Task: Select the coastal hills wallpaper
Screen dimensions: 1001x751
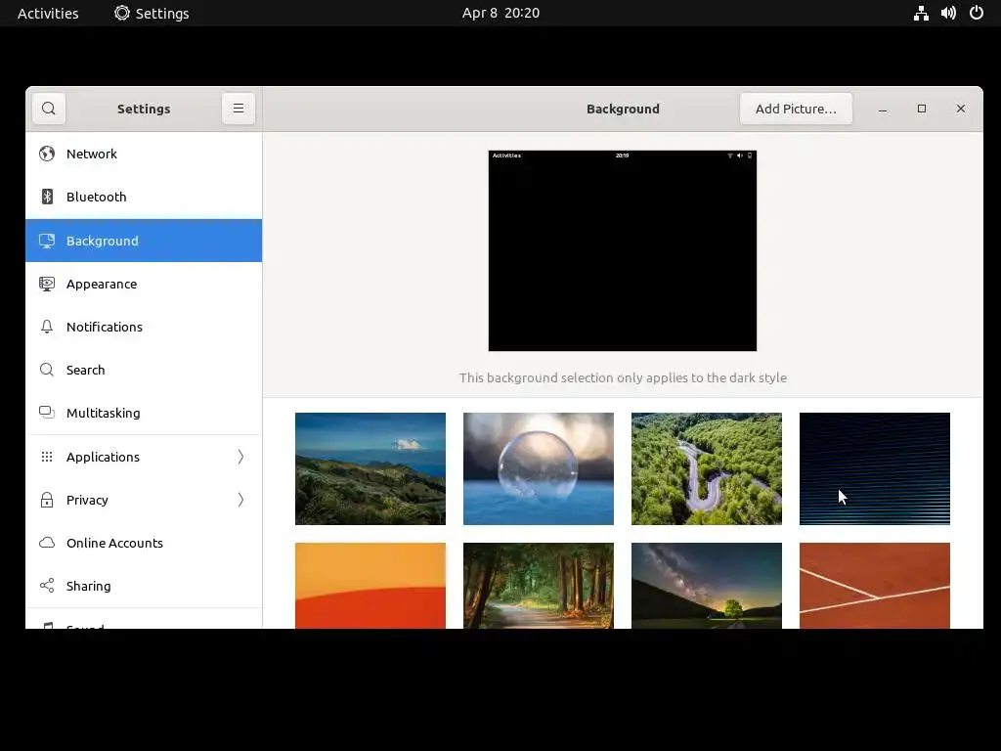Action: click(370, 468)
